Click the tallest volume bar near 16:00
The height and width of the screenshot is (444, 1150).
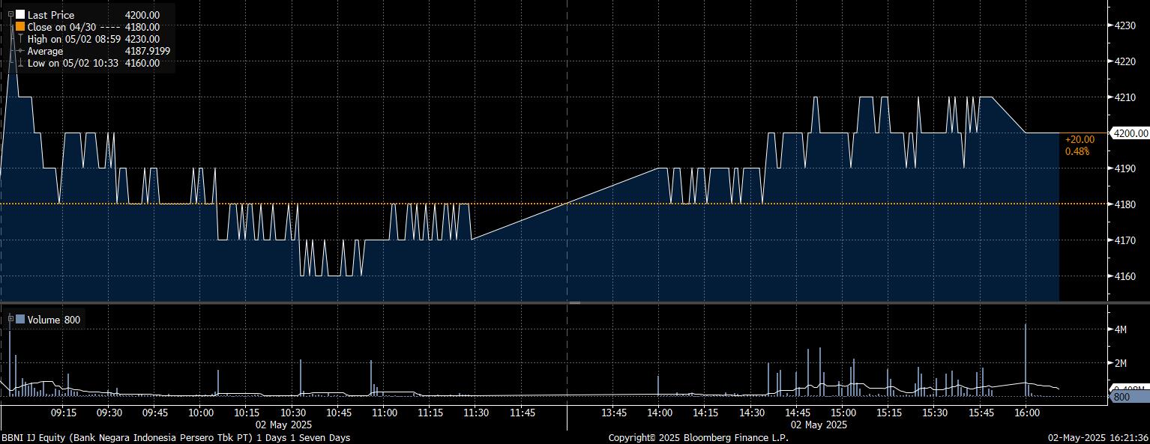point(1025,359)
